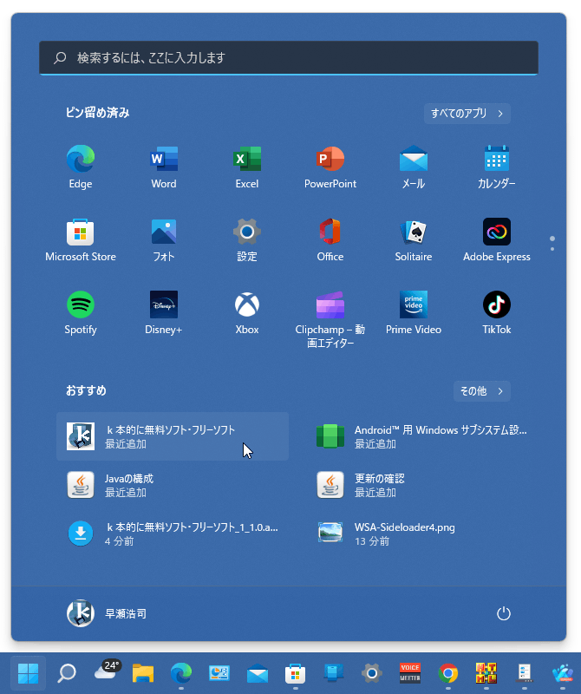Open the メール app tile

coord(414,167)
